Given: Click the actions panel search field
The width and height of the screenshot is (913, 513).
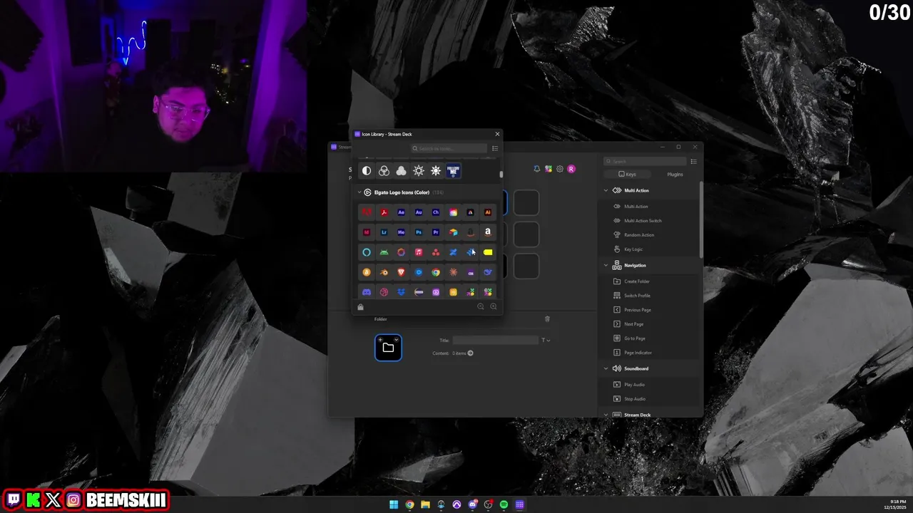Looking at the screenshot, I should click(x=646, y=162).
